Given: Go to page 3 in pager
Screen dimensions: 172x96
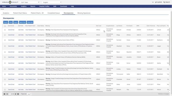Looking at the screenshot, I should pos(13,94).
